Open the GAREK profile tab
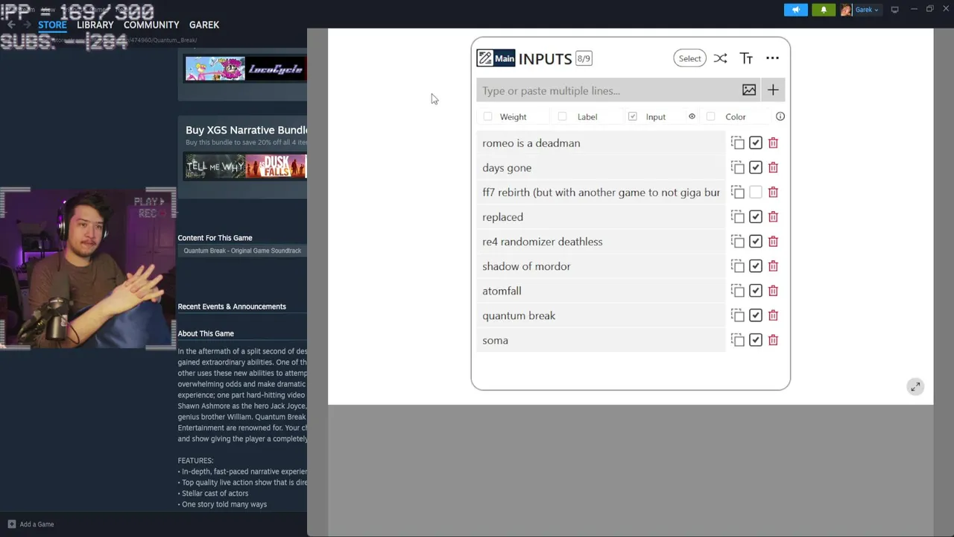The height and width of the screenshot is (537, 954). pos(204,25)
